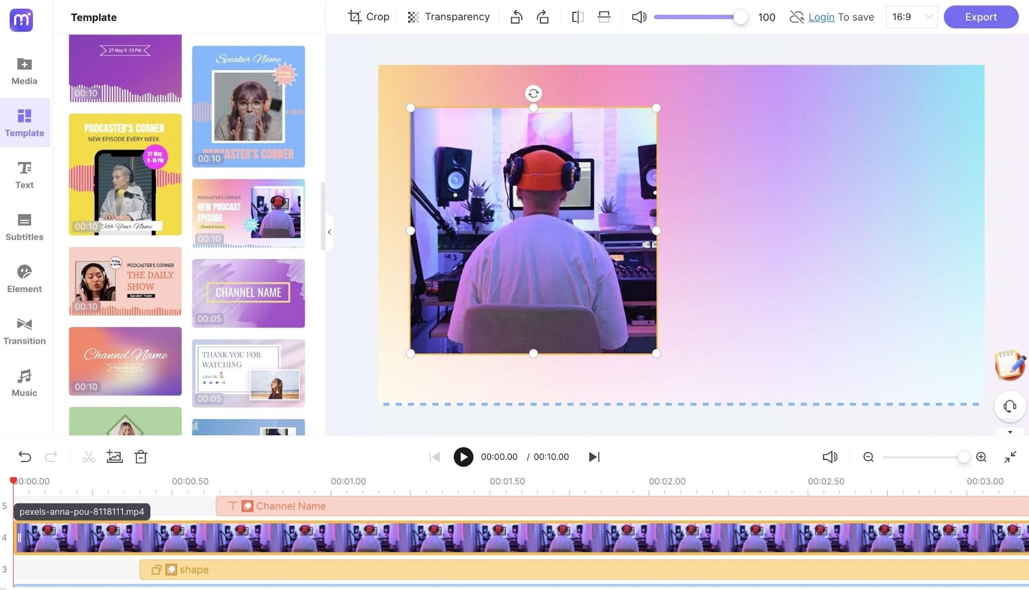Viewport: 1029px width, 590px height.
Task: Click the Crop tool in toolbar
Action: tap(368, 17)
